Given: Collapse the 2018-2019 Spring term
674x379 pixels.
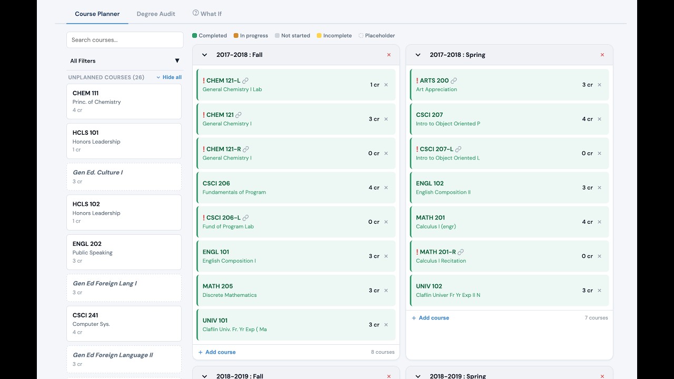Looking at the screenshot, I should click(x=418, y=376).
